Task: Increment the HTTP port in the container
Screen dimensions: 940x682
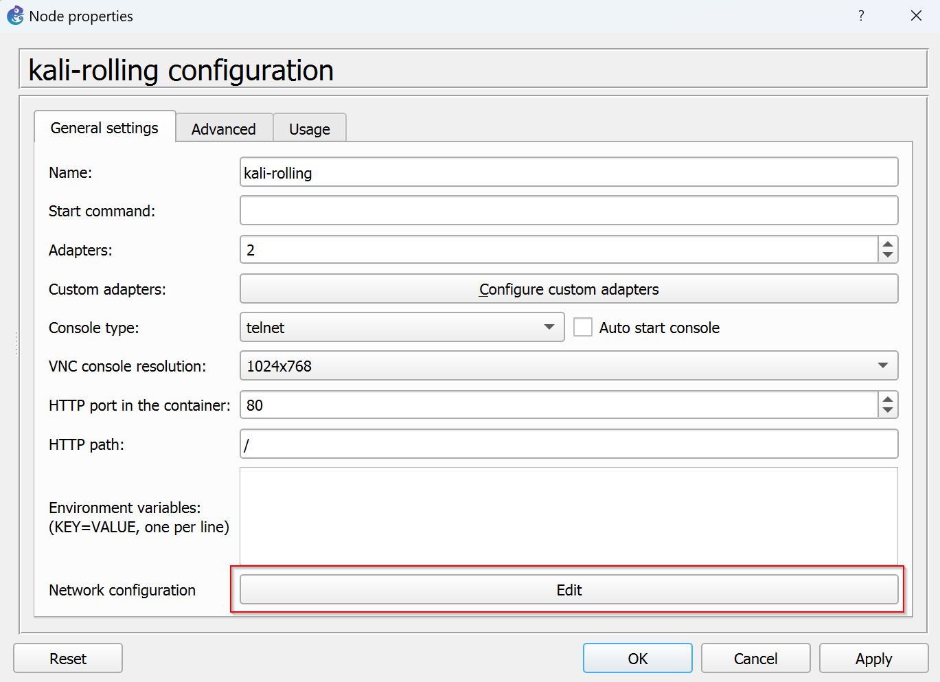Action: (x=888, y=399)
